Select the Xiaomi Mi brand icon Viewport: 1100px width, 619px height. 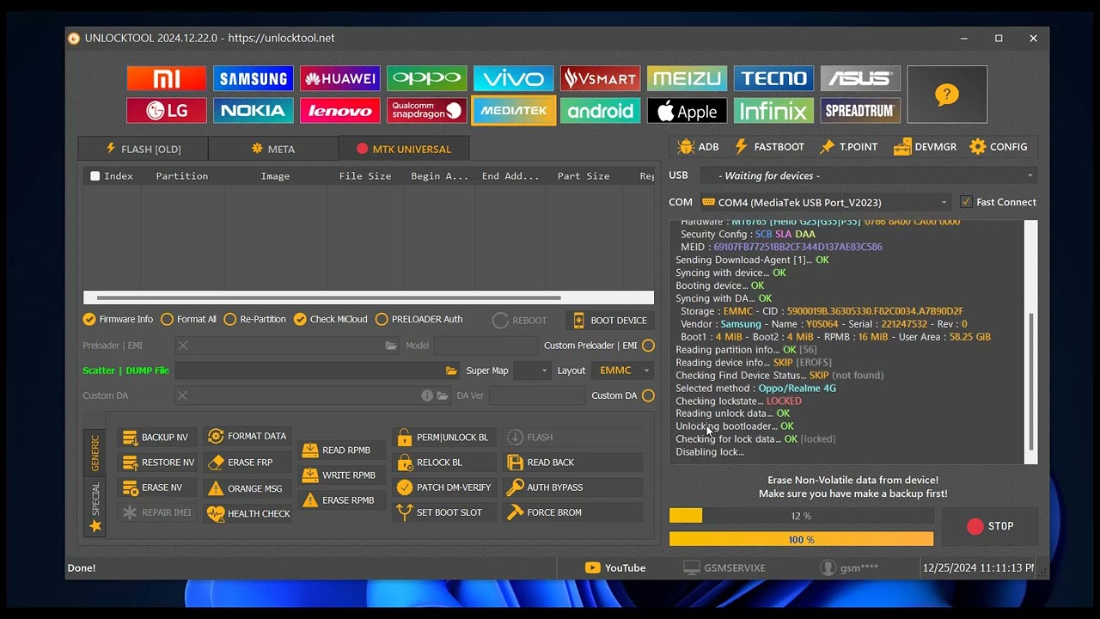click(x=167, y=78)
